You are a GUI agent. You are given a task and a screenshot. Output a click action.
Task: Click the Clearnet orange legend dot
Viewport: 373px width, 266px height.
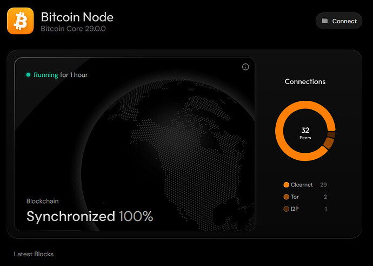pyautogui.click(x=286, y=185)
